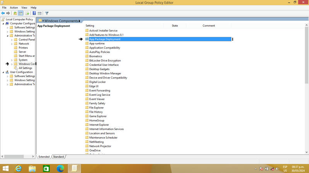Screen dimensions: 309x173
Task: Click the tree pane scroll right arrow
Action: click(x=33, y=156)
